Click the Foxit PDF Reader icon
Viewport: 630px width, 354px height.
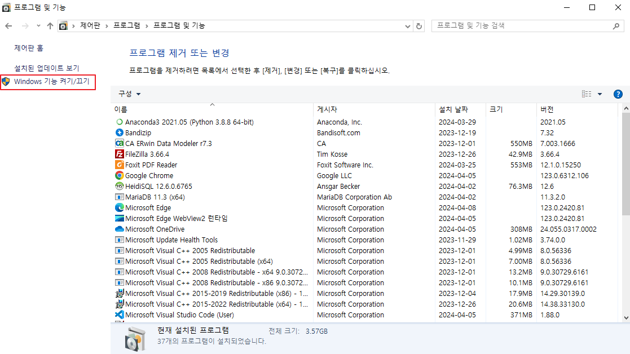click(x=120, y=165)
